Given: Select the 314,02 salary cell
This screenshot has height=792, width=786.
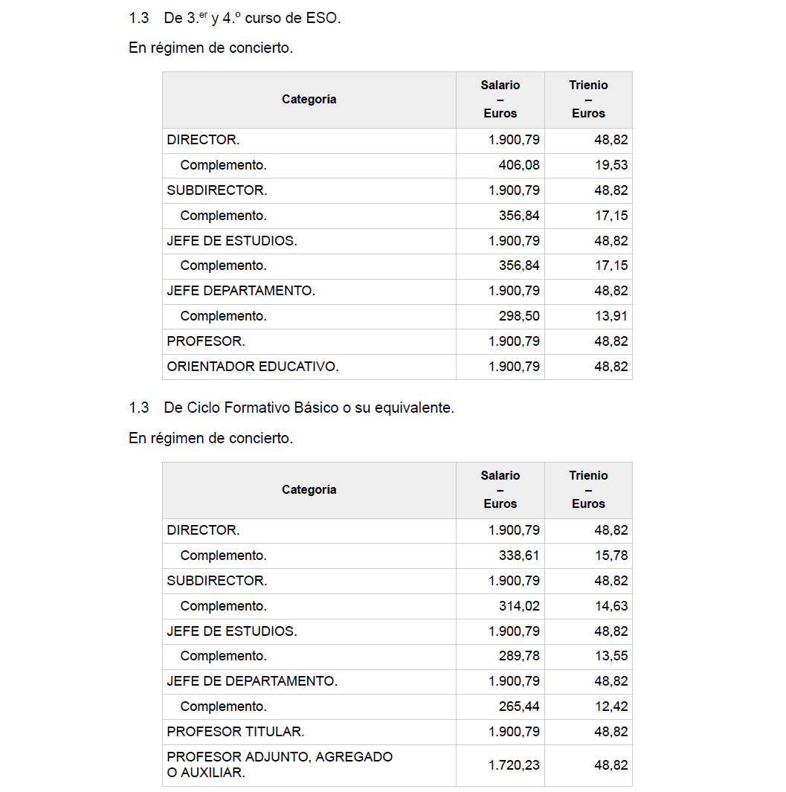Looking at the screenshot, I should [x=518, y=606].
